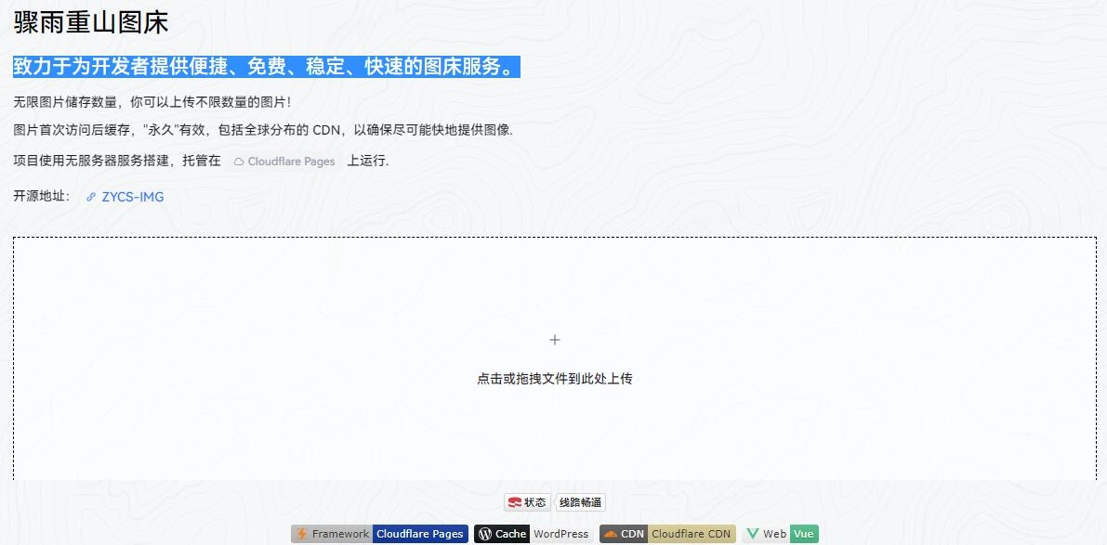Click the green Vue logo in the Web badge

click(752, 534)
